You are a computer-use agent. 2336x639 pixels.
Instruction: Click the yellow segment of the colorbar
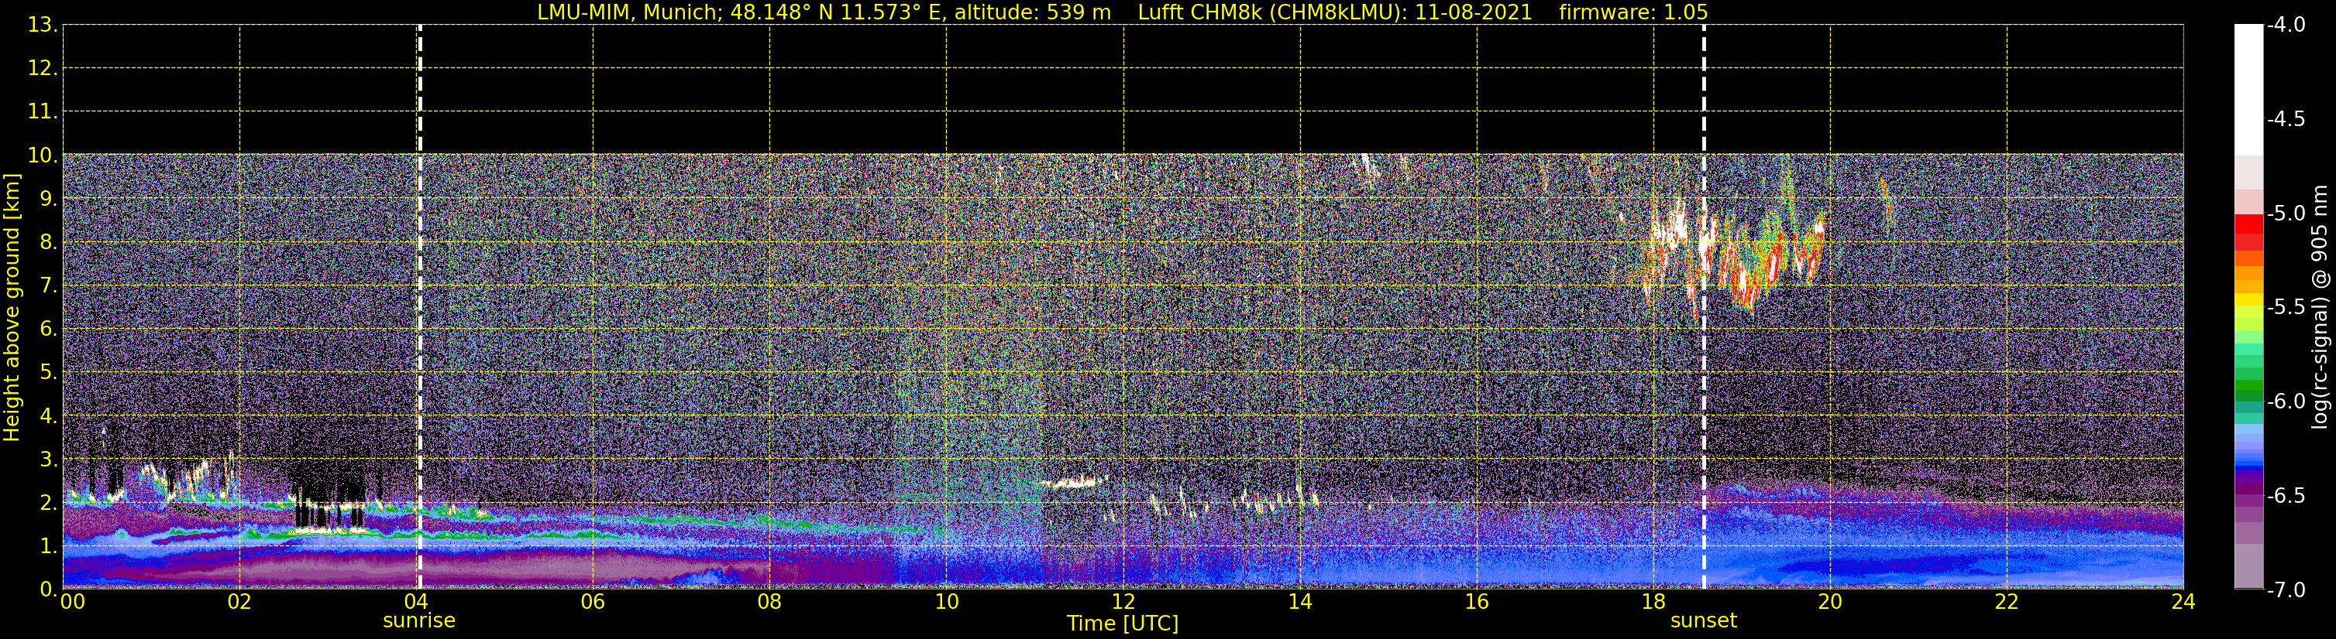coord(2248,300)
